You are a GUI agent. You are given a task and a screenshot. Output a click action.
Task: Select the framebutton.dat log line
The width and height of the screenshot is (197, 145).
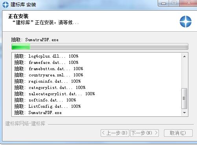pyautogui.click(x=49, y=69)
